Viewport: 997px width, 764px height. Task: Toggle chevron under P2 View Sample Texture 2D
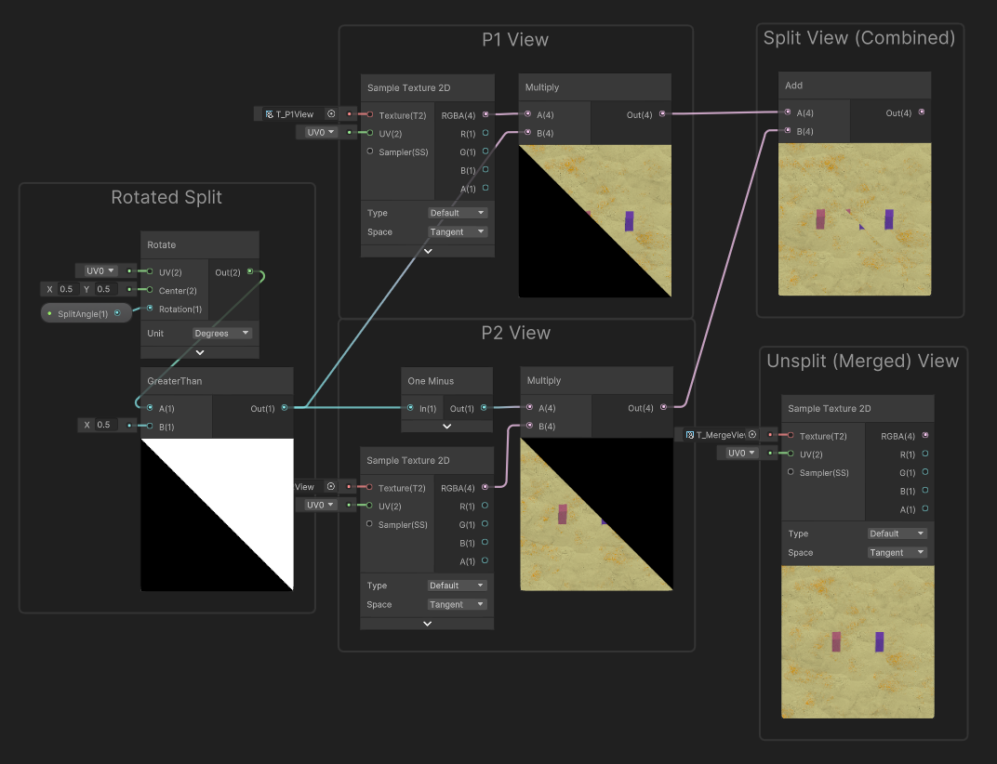point(427,623)
